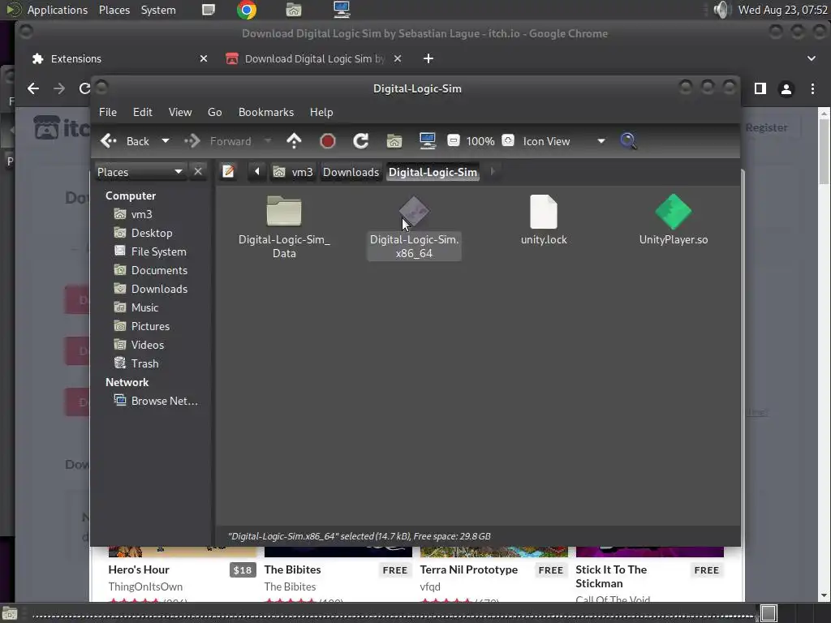This screenshot has width=831, height=623.
Task: Close the Places sidebar pane
Action: (198, 172)
